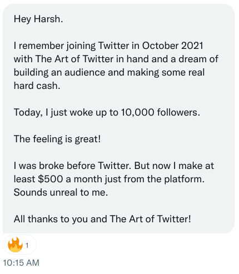
Task: Click the 10:15 AM timestamp
Action: point(21,263)
